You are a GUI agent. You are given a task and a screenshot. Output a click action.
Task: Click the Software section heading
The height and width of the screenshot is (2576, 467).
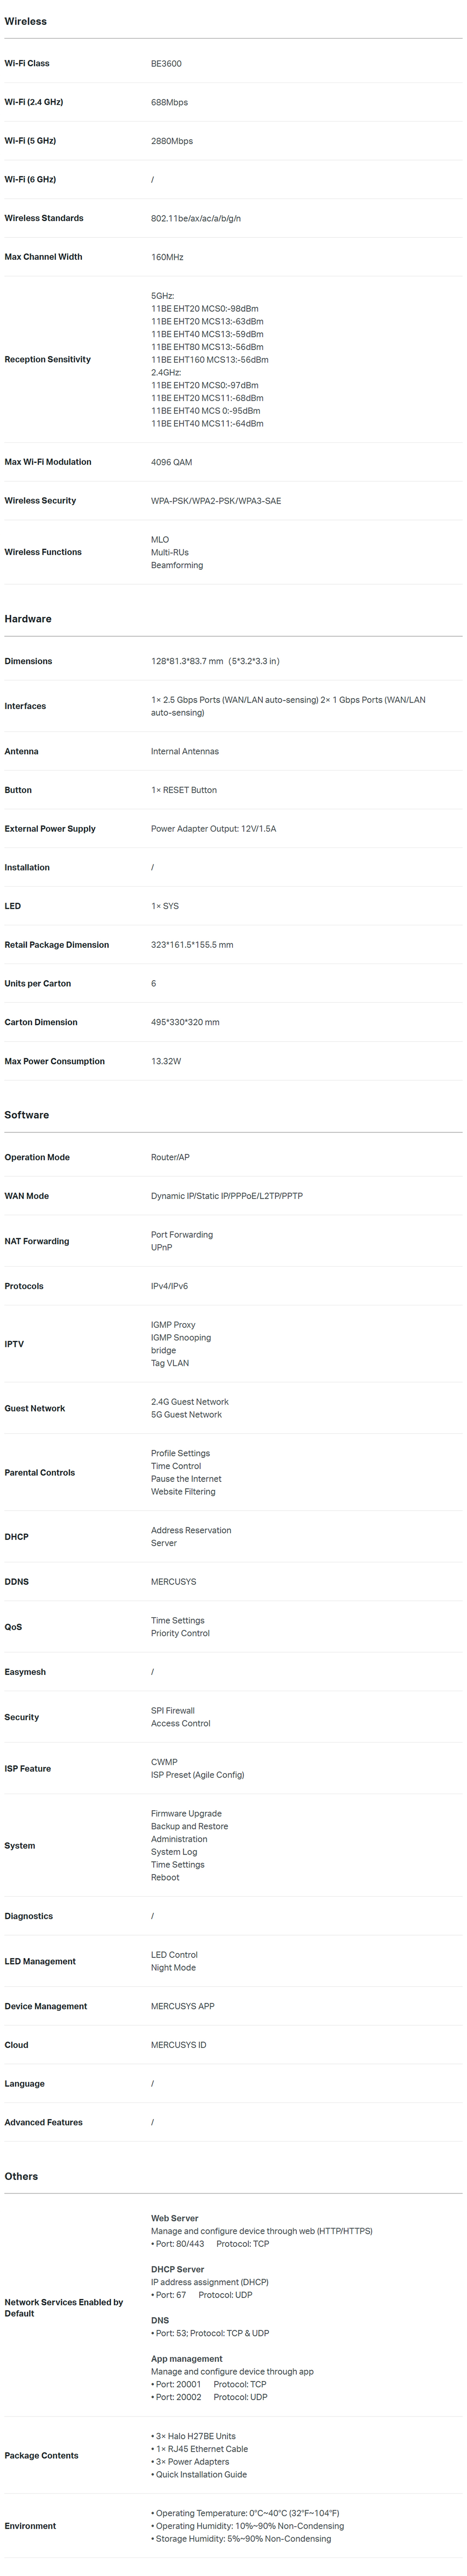point(26,1115)
